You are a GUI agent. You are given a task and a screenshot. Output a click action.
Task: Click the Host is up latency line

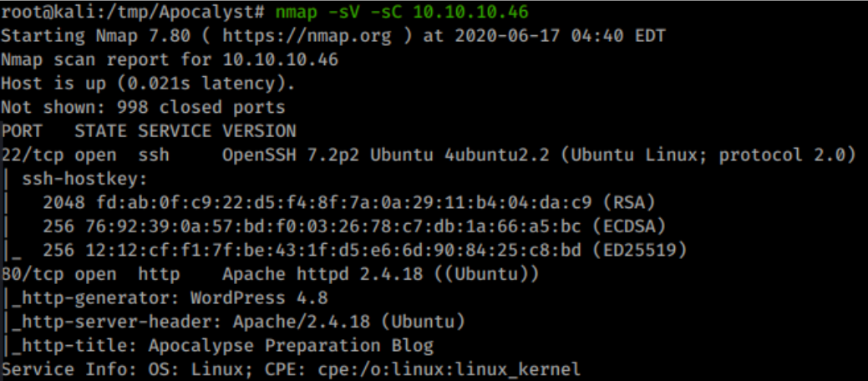149,84
